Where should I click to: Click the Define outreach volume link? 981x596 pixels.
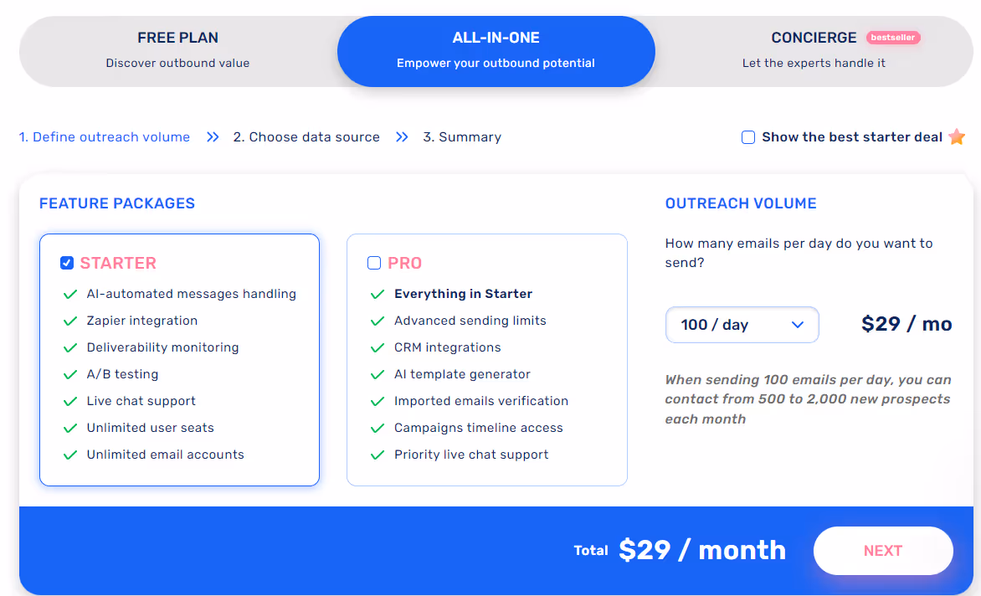tap(104, 136)
